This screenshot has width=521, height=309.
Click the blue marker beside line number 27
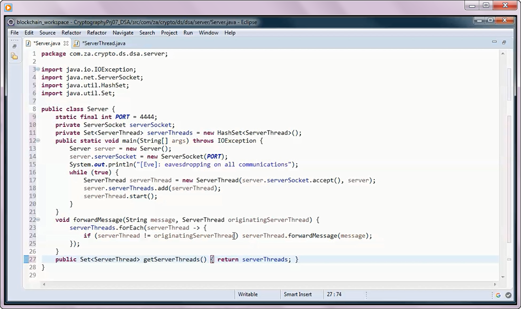[x=26, y=259]
